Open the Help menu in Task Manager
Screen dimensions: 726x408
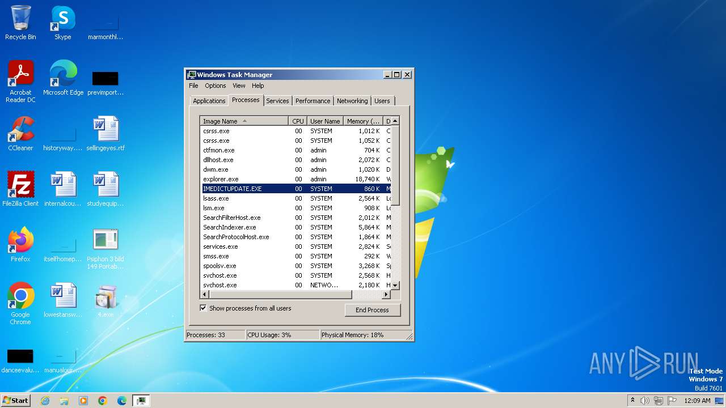(x=258, y=86)
